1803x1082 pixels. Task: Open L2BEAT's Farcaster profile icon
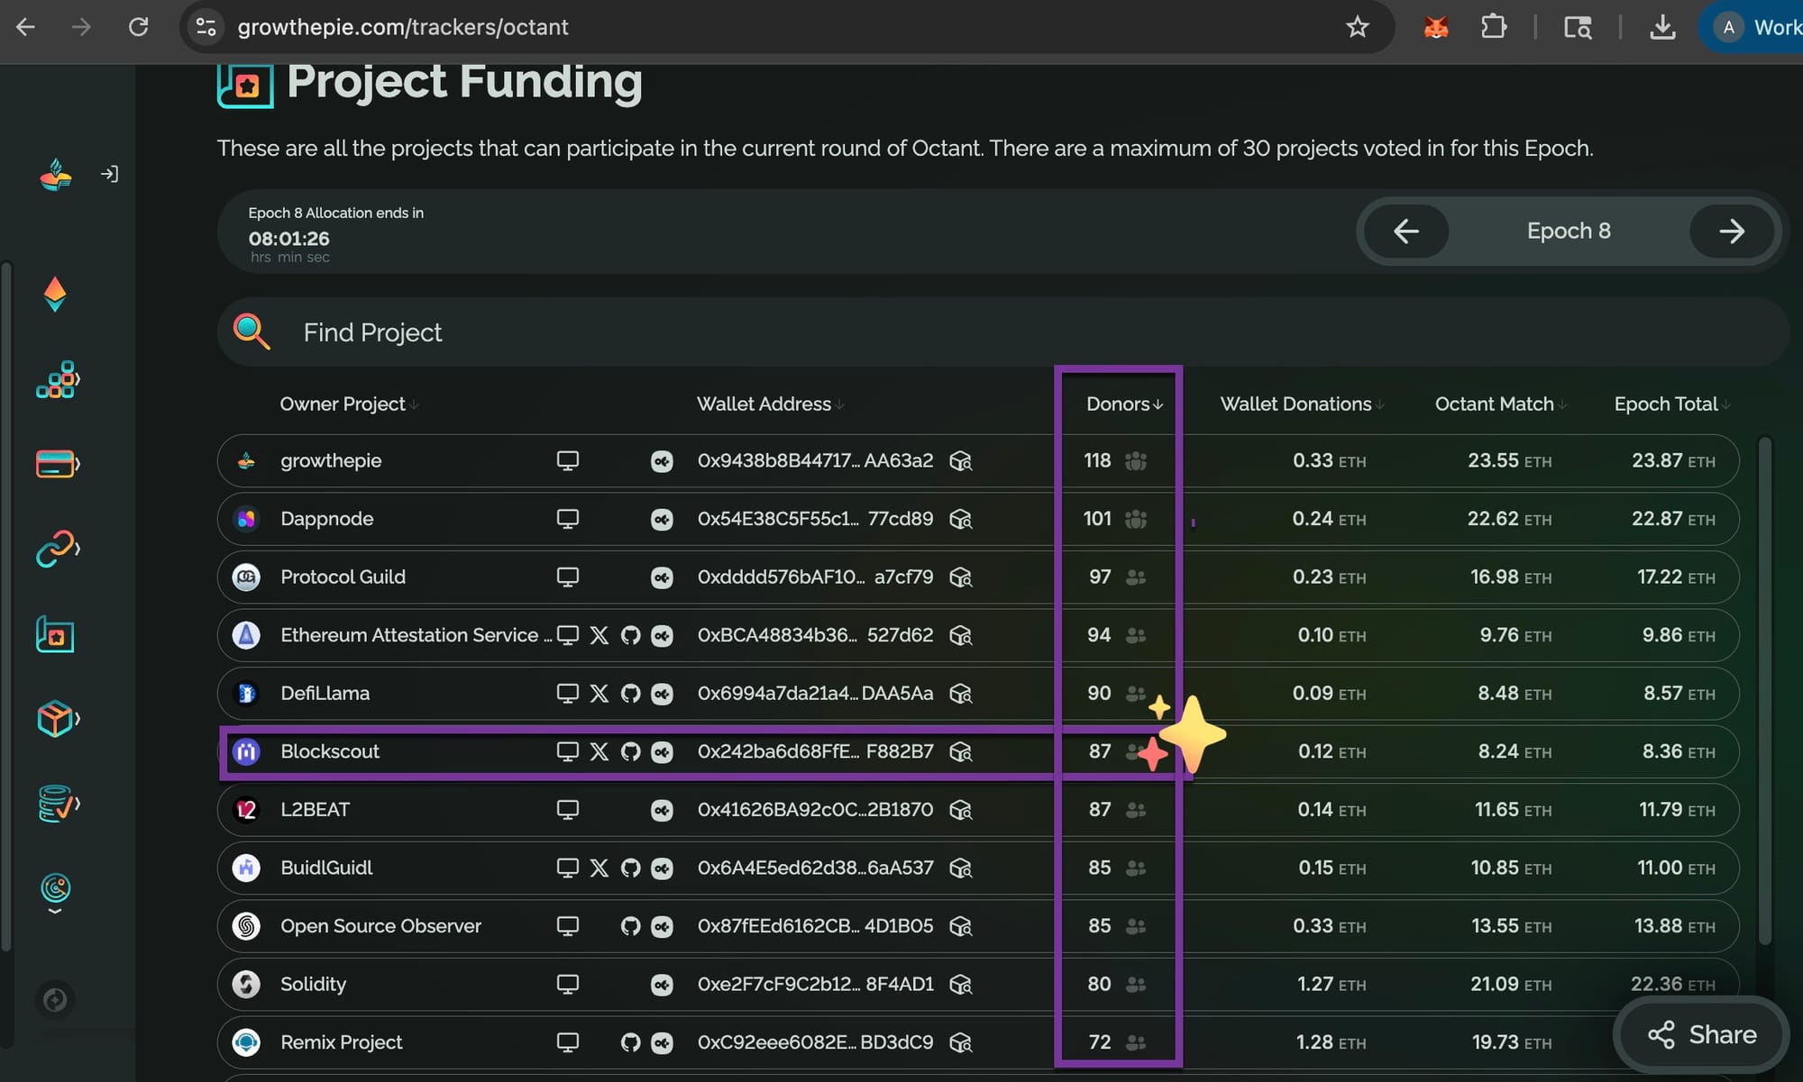pyautogui.click(x=663, y=809)
